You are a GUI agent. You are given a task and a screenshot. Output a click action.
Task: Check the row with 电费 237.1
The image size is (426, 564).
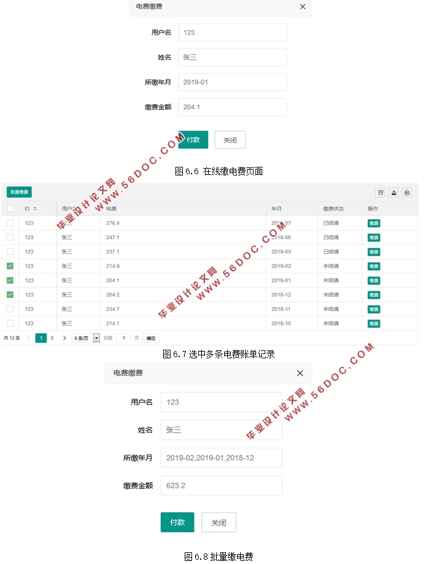[10, 252]
